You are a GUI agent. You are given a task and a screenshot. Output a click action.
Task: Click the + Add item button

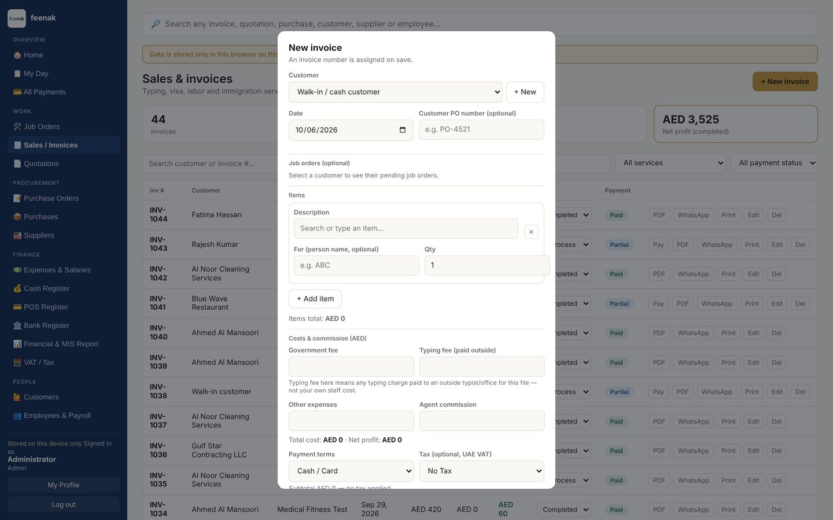click(315, 299)
